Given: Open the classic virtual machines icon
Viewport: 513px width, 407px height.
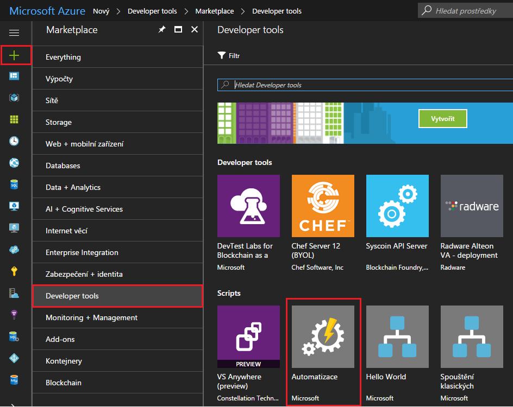Looking at the screenshot, I should coord(14,228).
